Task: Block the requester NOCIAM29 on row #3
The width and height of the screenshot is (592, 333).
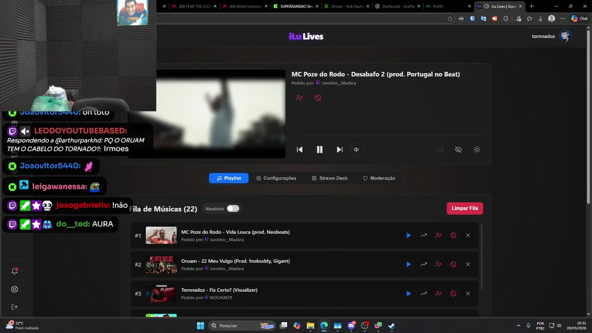Action: 438,294
